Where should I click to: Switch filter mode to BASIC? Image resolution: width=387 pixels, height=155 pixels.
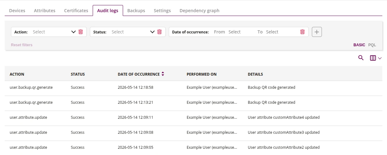pos(359,45)
